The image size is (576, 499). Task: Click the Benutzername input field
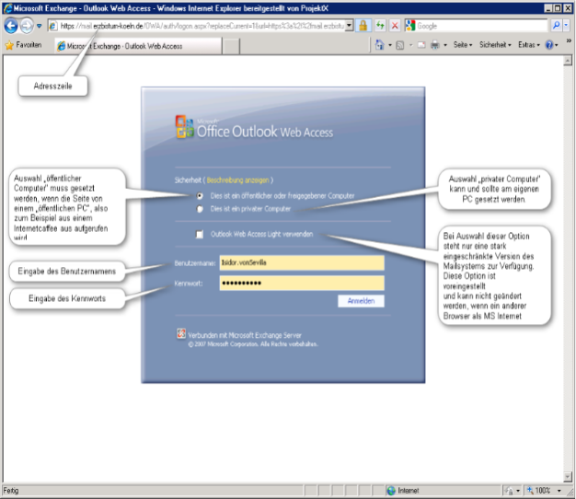click(302, 262)
